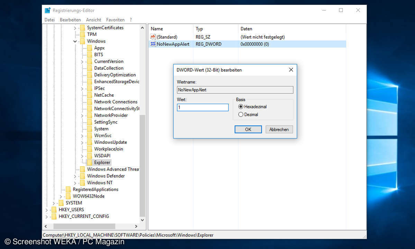Click the Wertname field showing NoNewAppAlert

pos(235,90)
